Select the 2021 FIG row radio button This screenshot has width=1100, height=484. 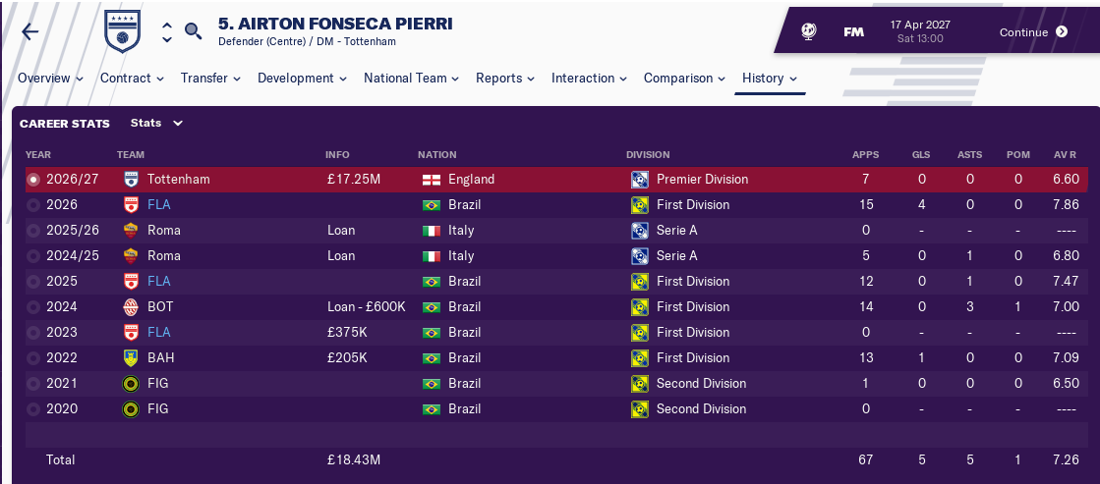click(34, 384)
